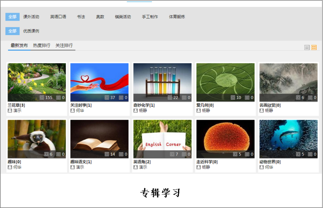The width and height of the screenshot is (323, 208).
Task: Click the video count icon on 爱几何
Action: [233, 97]
